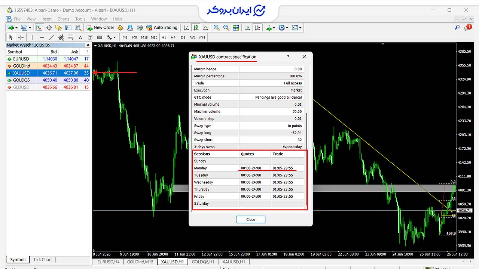Select the text label tool
This screenshot has height=269, width=479.
click(x=90, y=37)
